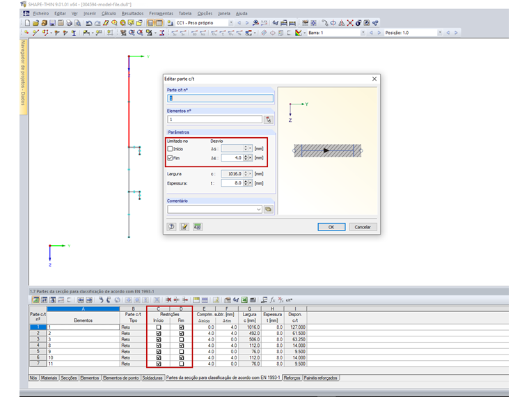
Task: Click the fx formula icon in the table toolbar
Action: tap(272, 299)
